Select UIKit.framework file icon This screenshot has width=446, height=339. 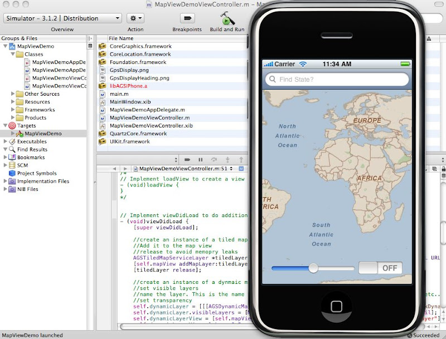pyautogui.click(x=103, y=141)
